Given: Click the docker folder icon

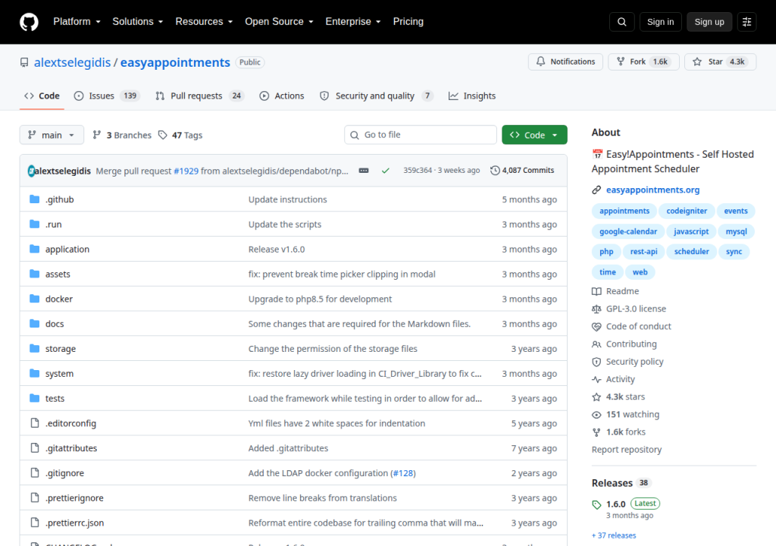Looking at the screenshot, I should click(35, 299).
